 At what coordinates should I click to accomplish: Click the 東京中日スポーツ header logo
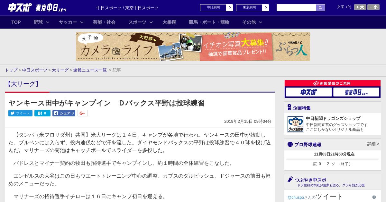click(x=51, y=8)
